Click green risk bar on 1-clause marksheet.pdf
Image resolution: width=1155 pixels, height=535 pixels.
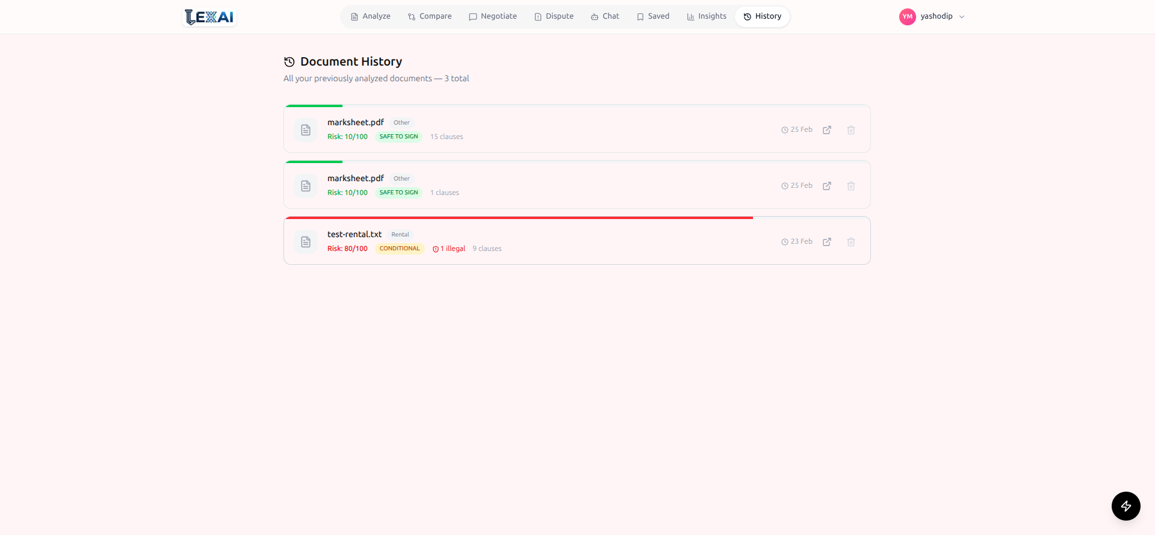tap(314, 162)
